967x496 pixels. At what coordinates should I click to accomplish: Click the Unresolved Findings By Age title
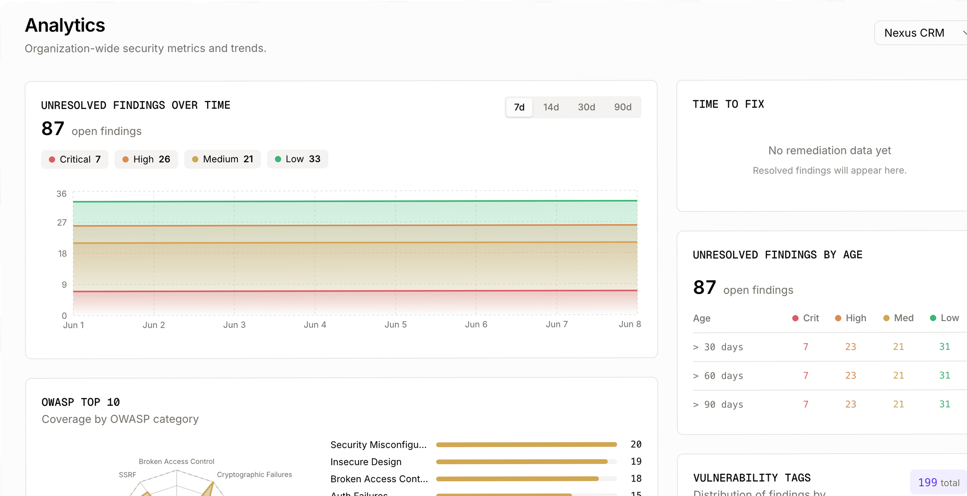tap(777, 255)
